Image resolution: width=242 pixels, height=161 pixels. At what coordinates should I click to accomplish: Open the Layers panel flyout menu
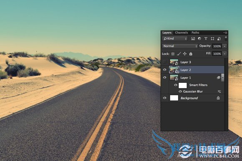[x=225, y=32]
